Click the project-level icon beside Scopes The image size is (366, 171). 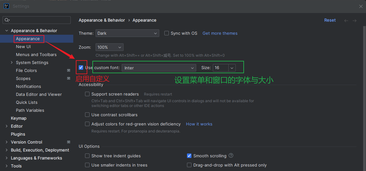click(68, 78)
